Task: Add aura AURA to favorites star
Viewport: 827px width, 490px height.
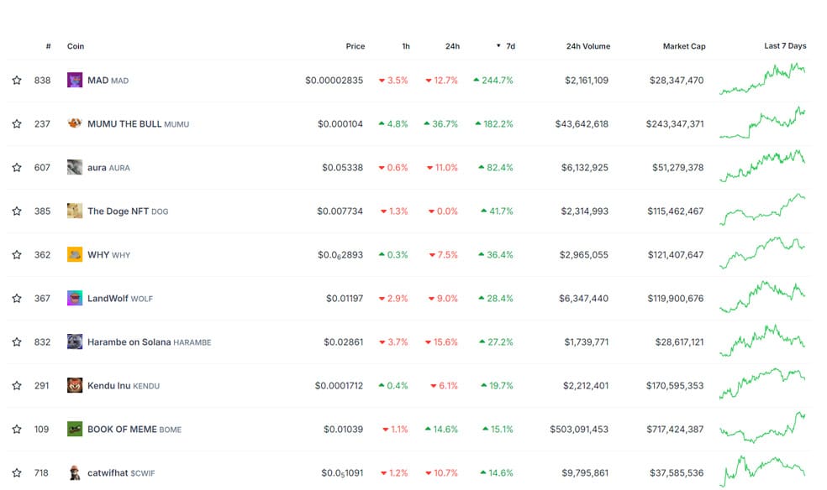Action: click(x=17, y=167)
